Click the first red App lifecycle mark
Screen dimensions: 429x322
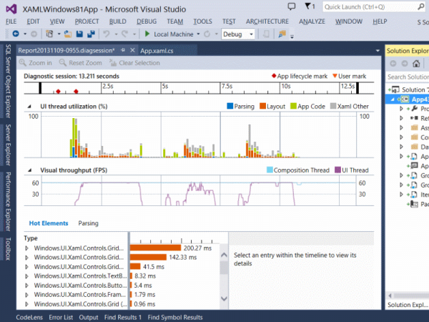(58, 91)
